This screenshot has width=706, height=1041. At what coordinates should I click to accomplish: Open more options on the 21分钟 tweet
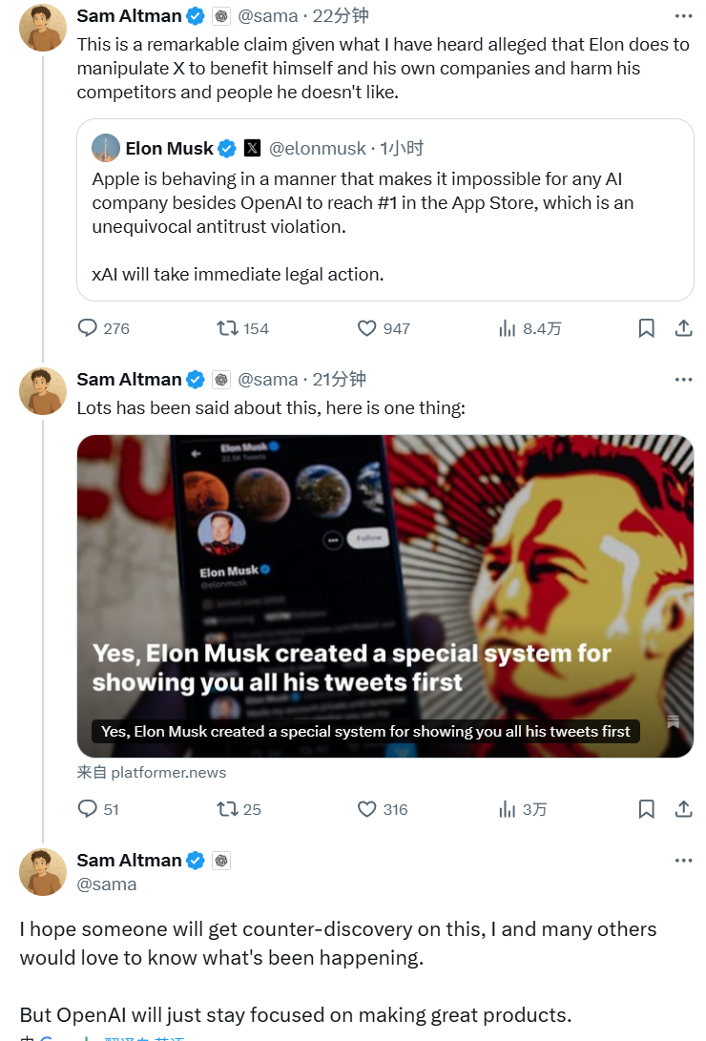coord(683,379)
